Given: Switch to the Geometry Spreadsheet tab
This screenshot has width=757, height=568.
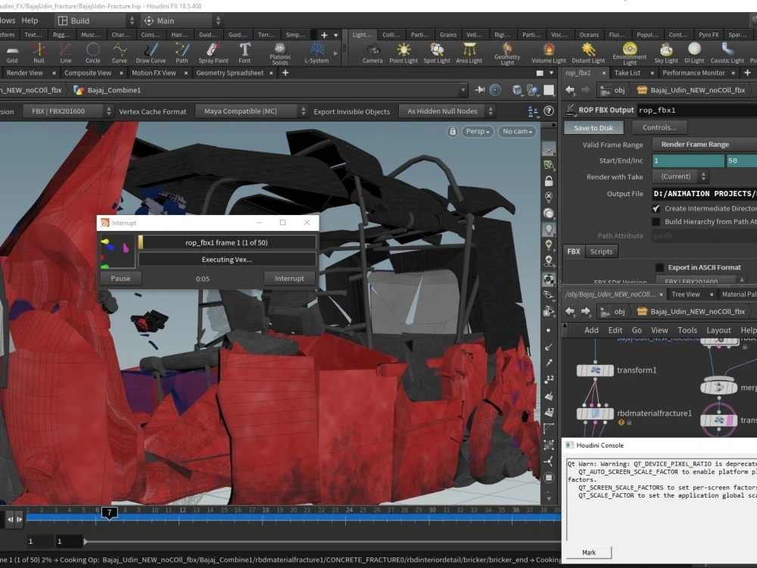Looking at the screenshot, I should coord(229,73).
